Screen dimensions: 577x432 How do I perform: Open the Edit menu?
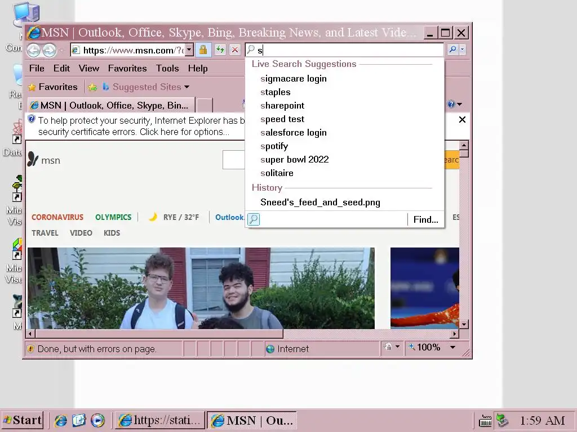click(x=61, y=68)
